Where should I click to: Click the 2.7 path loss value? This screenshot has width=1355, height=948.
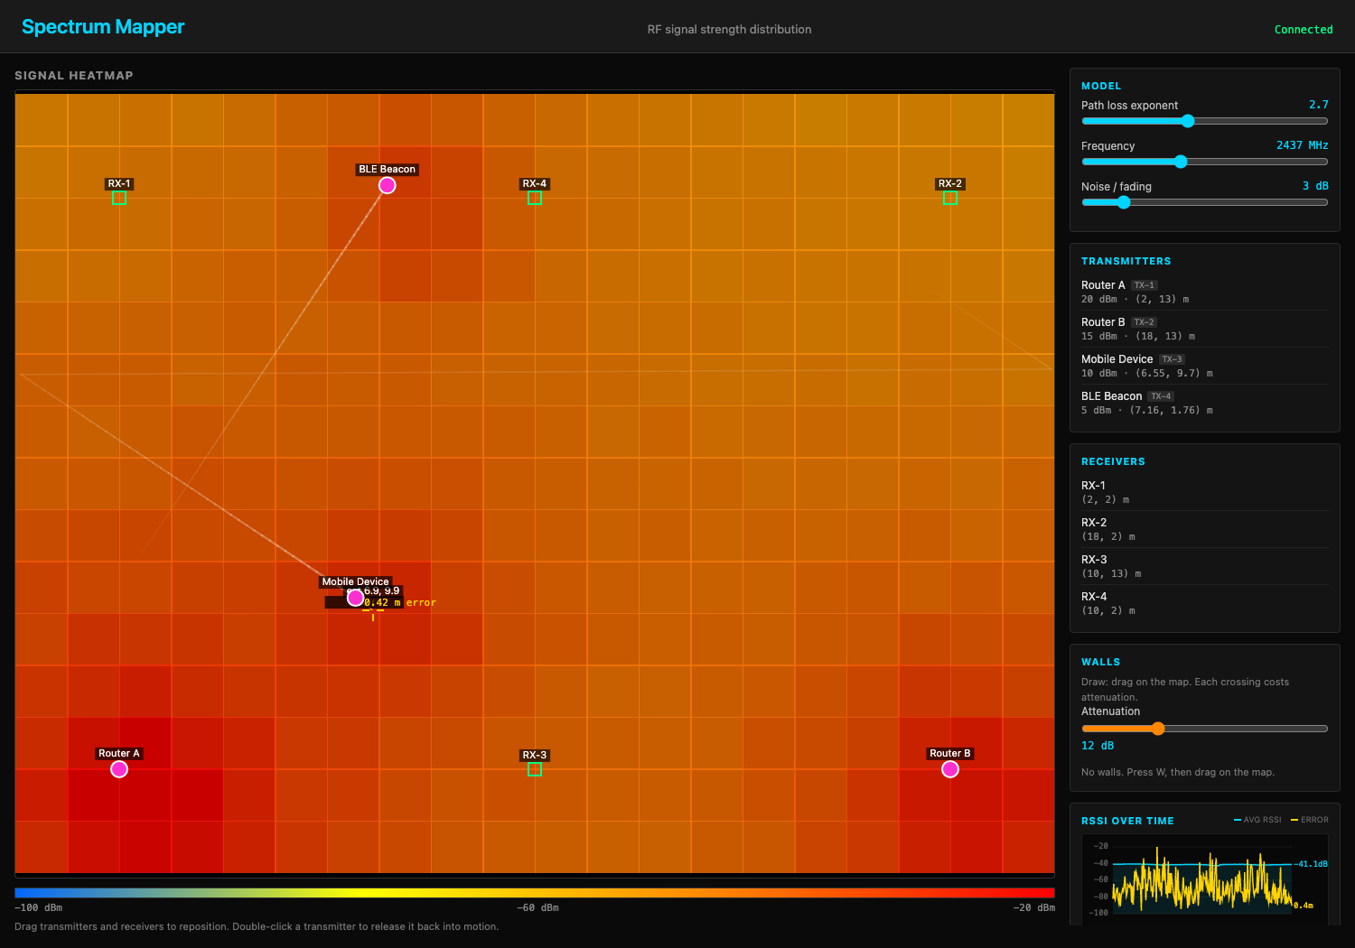tap(1319, 105)
